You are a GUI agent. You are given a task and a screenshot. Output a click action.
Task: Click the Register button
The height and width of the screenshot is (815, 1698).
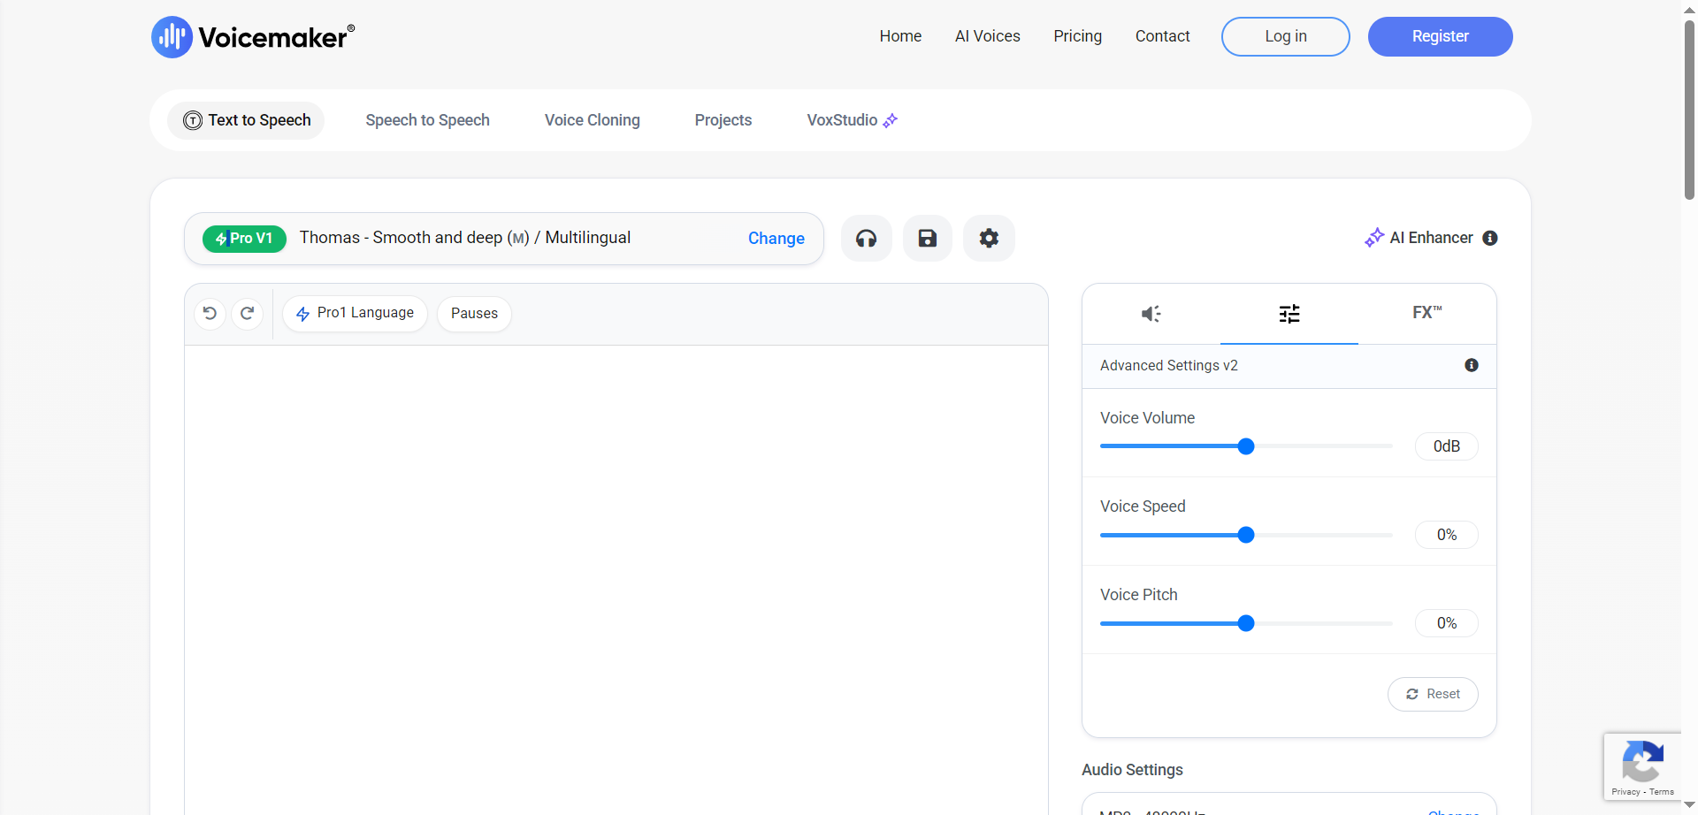pos(1441,36)
